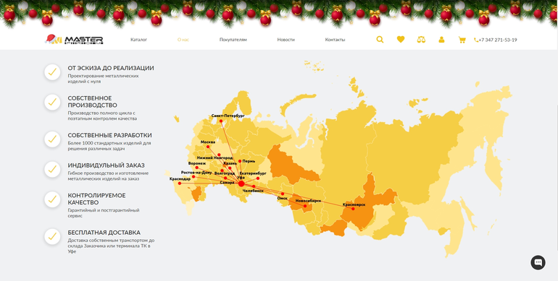Click the Красноярск map label
Screen dimensions: 558x281
tap(354, 204)
